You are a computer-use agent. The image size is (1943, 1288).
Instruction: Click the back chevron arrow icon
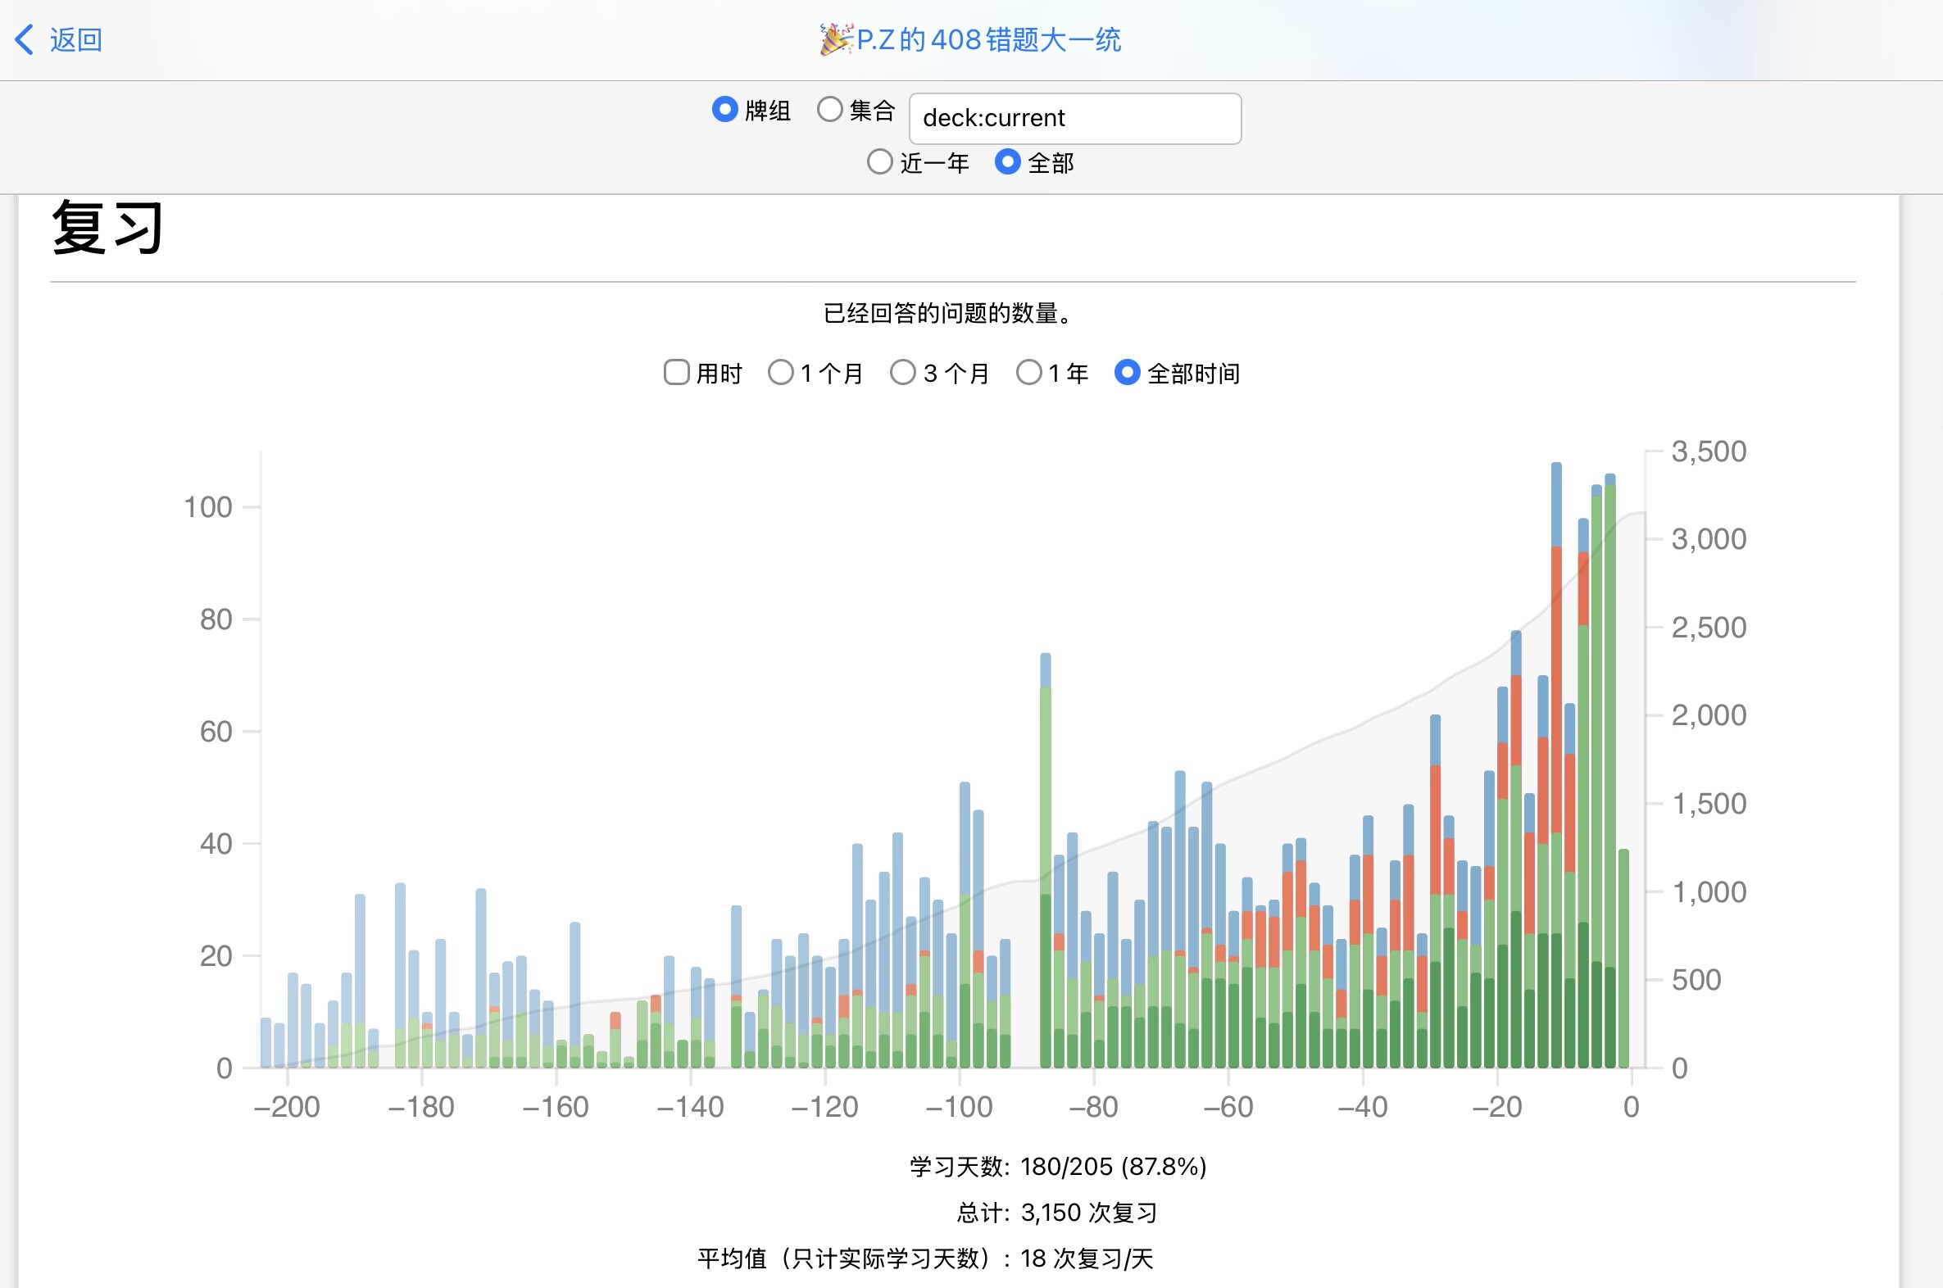tap(25, 39)
